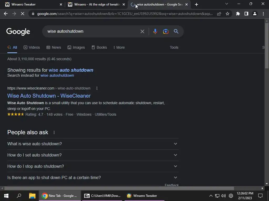Open the taskbar clock and date
The width and height of the screenshot is (269, 201).
pos(245,196)
